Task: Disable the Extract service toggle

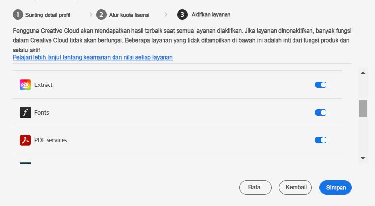Action: pyautogui.click(x=321, y=85)
